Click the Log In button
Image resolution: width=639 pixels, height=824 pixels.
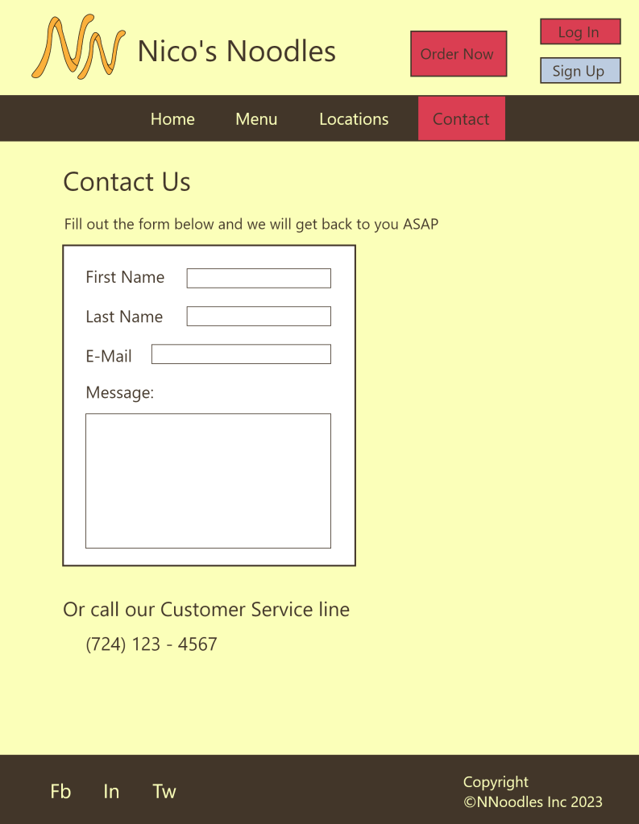580,32
